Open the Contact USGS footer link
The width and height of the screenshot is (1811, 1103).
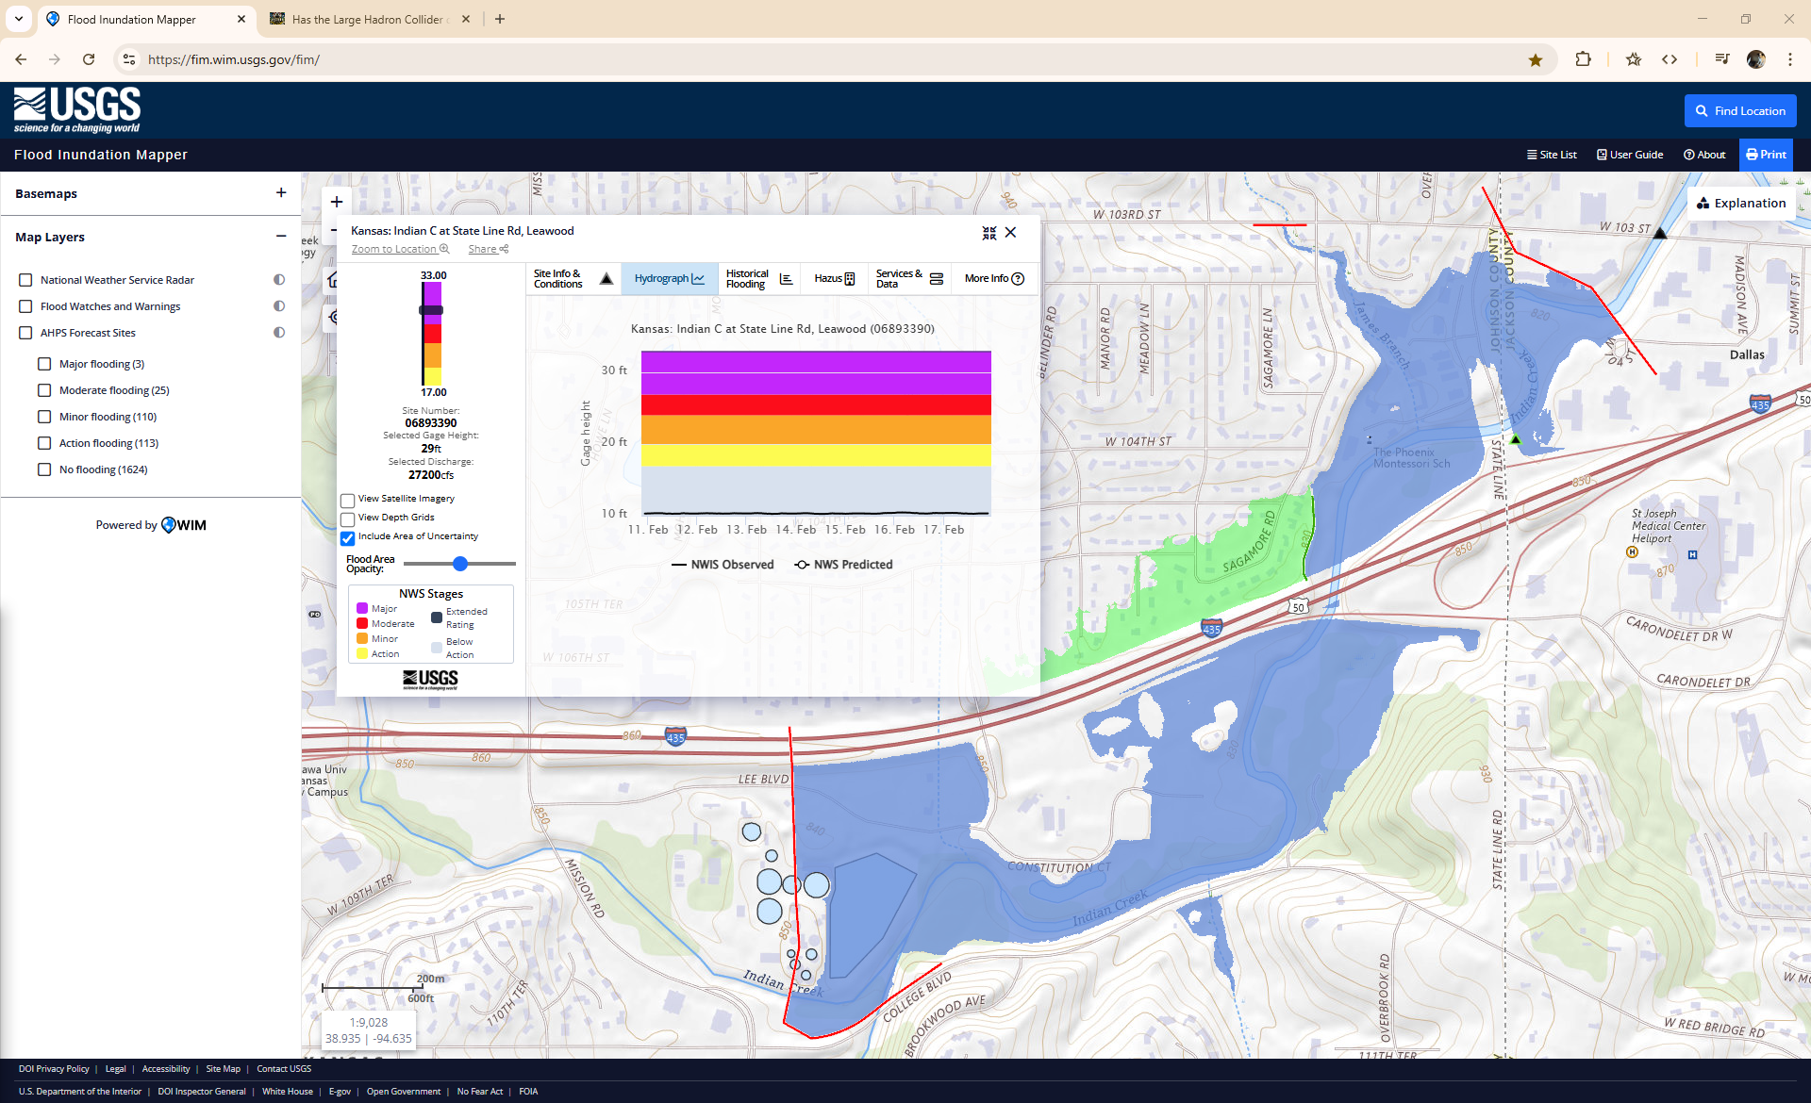[284, 1069]
